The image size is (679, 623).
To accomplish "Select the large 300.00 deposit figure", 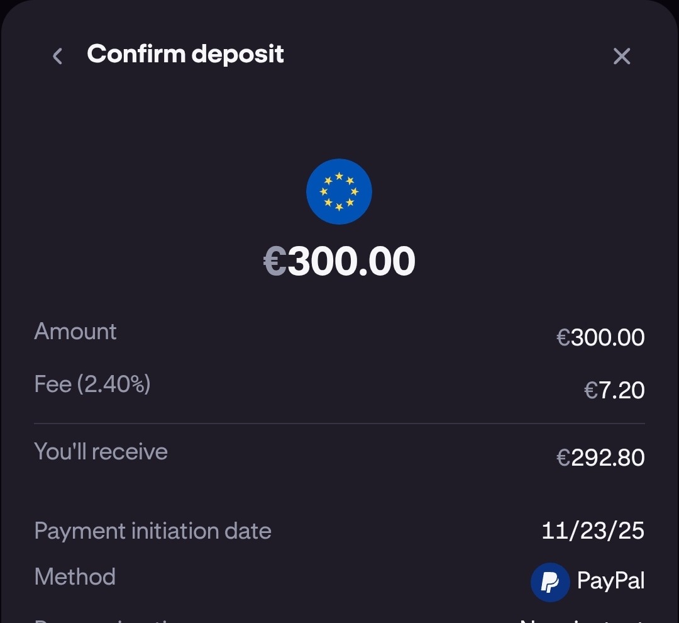I will 351,261.
